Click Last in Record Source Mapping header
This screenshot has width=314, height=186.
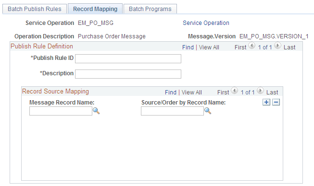tap(272, 93)
